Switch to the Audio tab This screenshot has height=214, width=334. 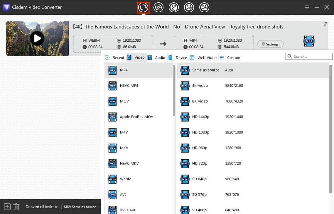click(x=157, y=57)
